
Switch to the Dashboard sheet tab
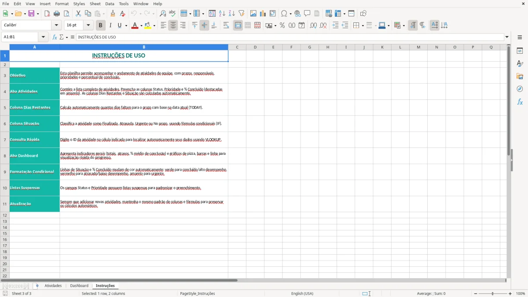[x=79, y=286]
